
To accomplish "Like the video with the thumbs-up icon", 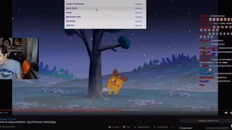I will 109,127.
